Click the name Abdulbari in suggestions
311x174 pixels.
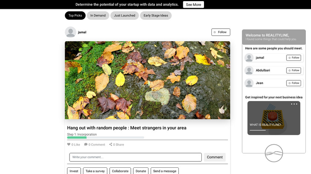pos(263,70)
